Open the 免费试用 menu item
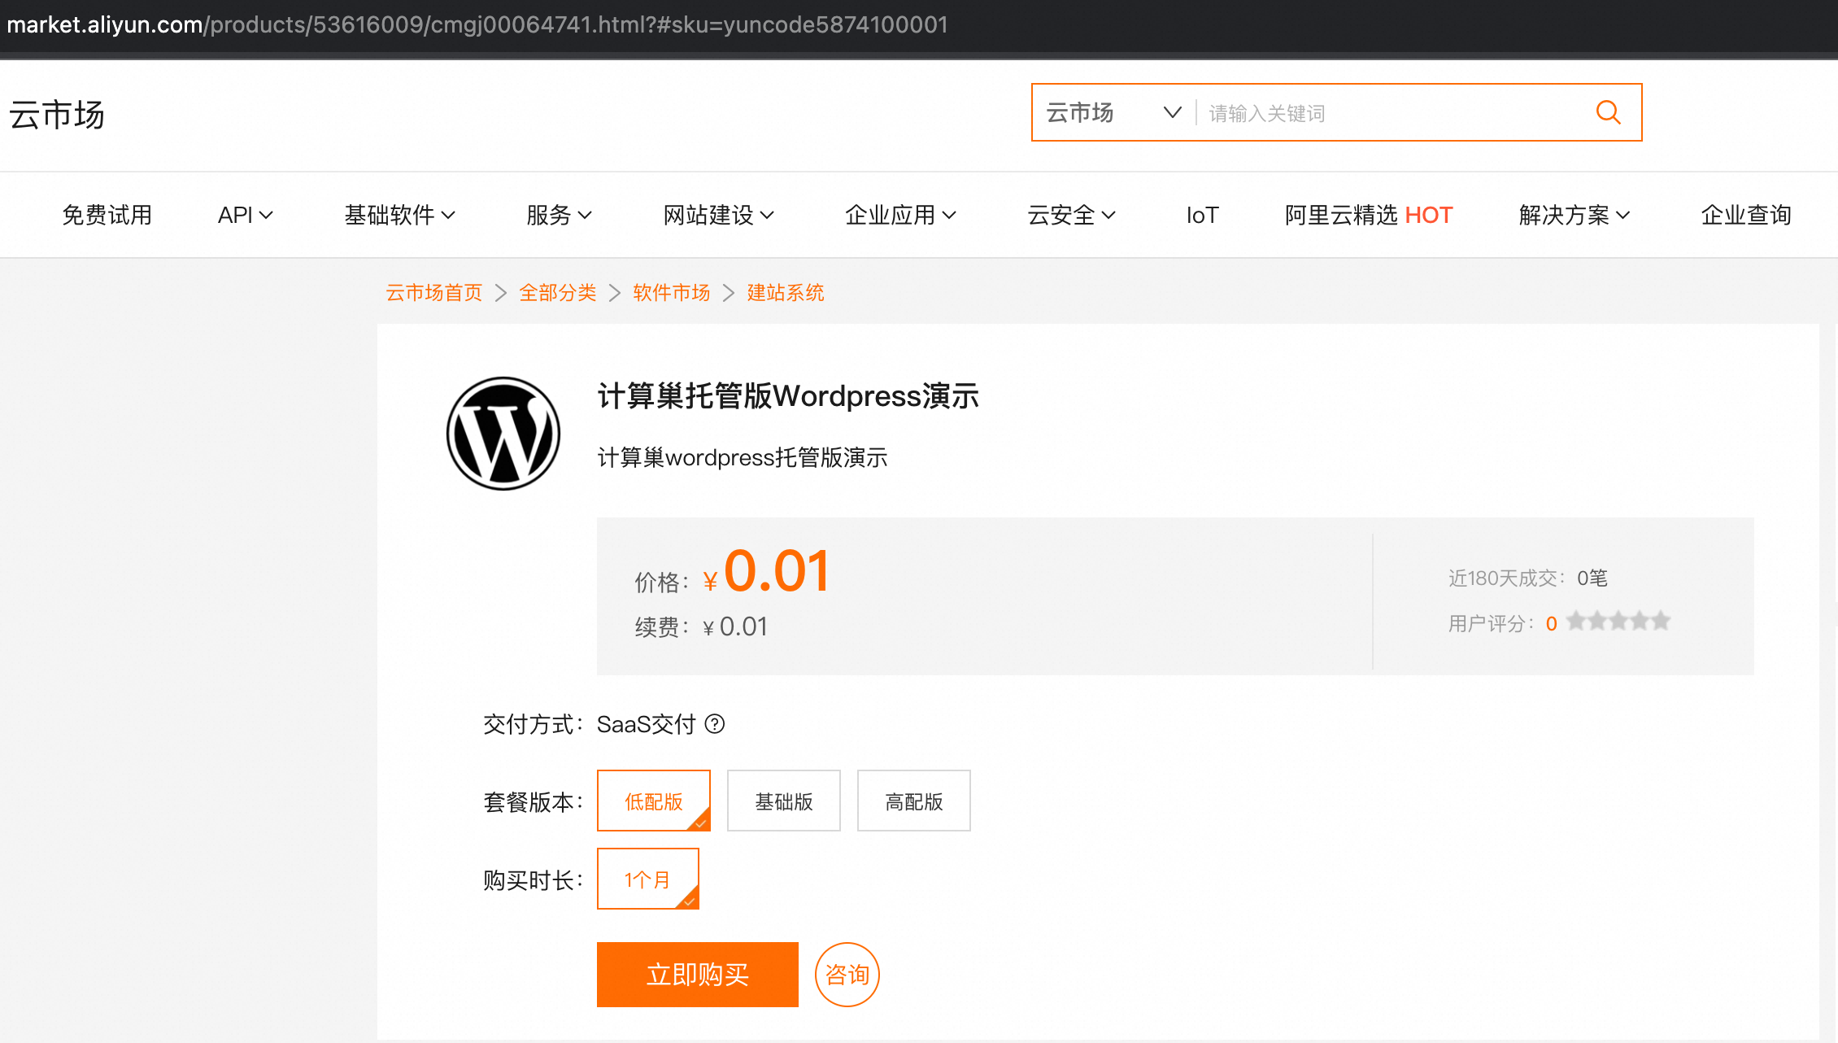 [x=107, y=215]
